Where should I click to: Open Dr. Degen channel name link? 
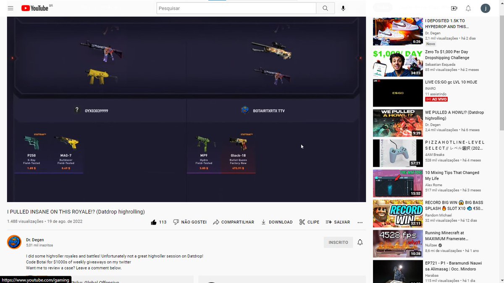(x=35, y=240)
